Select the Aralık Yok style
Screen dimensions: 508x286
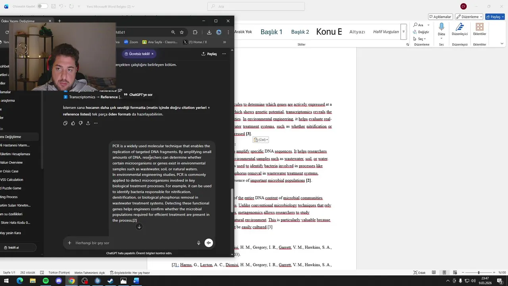243,32
